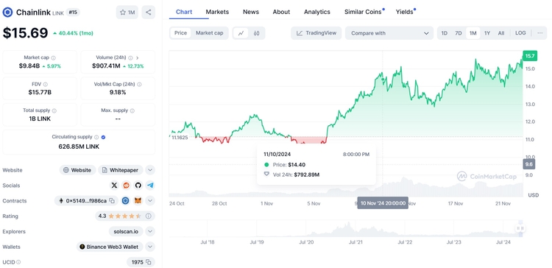Open the Yields tab

405,12
